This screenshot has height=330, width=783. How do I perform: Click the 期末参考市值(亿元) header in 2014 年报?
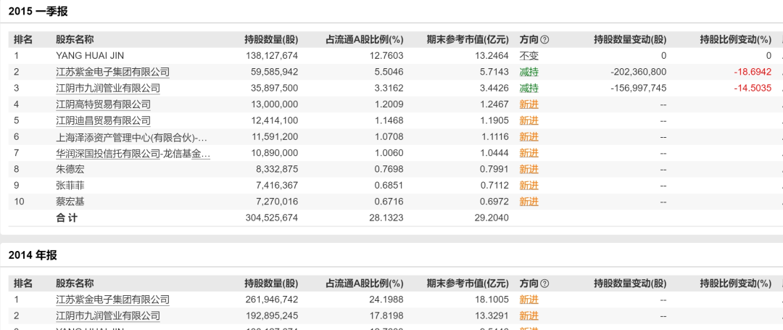(x=467, y=284)
